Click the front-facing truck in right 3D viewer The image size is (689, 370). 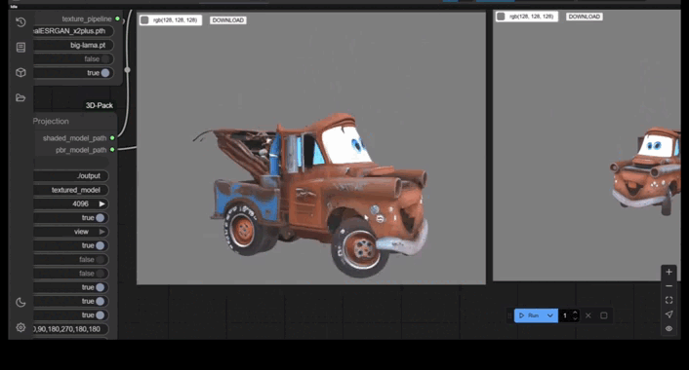(646, 171)
